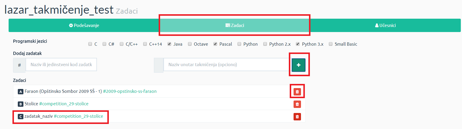Click the letter B badge for Stolice

(20, 104)
